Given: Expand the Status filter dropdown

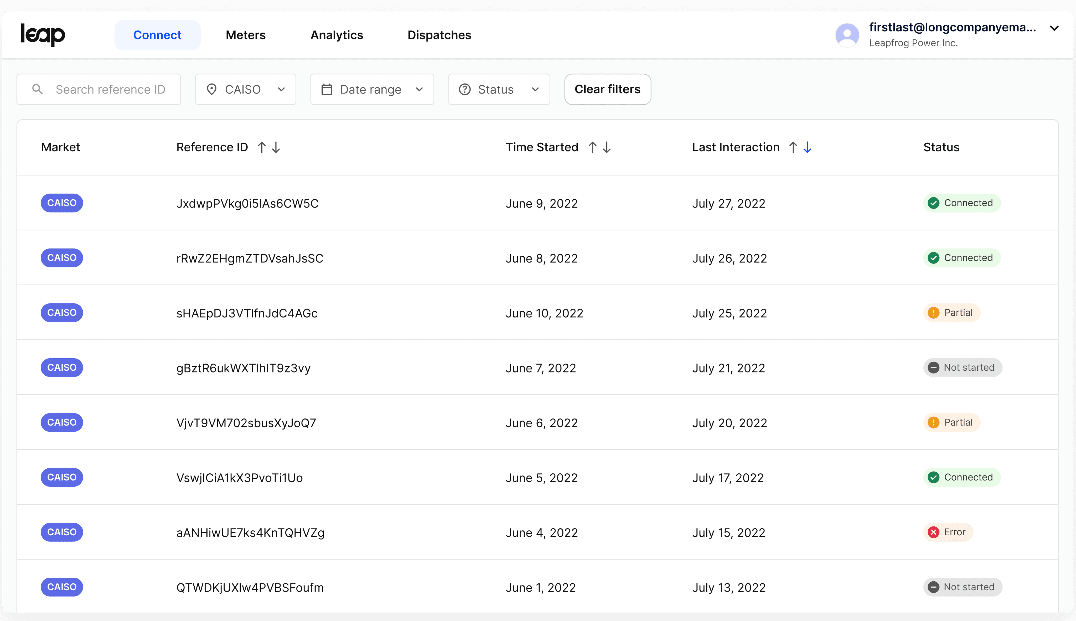Looking at the screenshot, I should [499, 89].
